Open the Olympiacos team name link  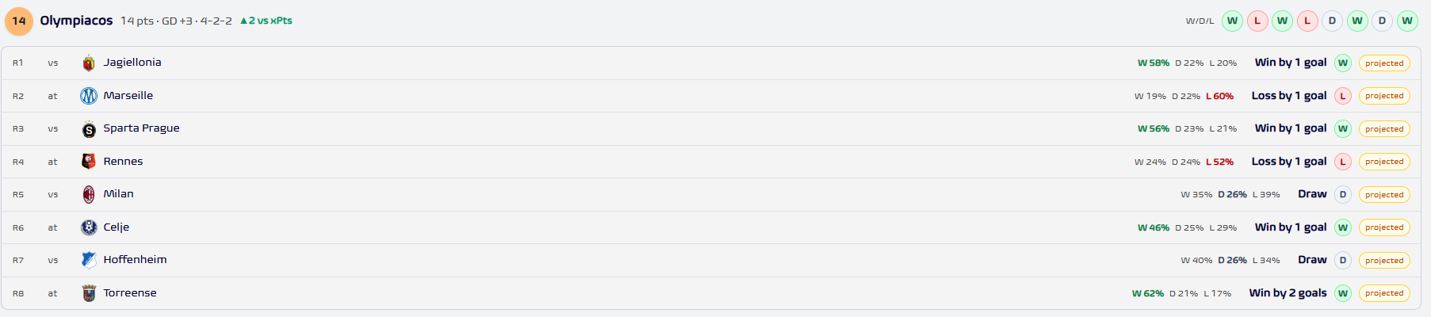pyautogui.click(x=76, y=21)
